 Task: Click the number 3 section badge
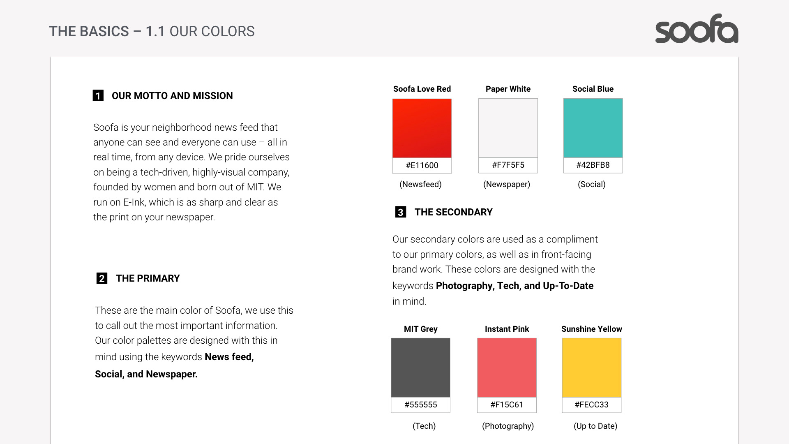pos(400,212)
